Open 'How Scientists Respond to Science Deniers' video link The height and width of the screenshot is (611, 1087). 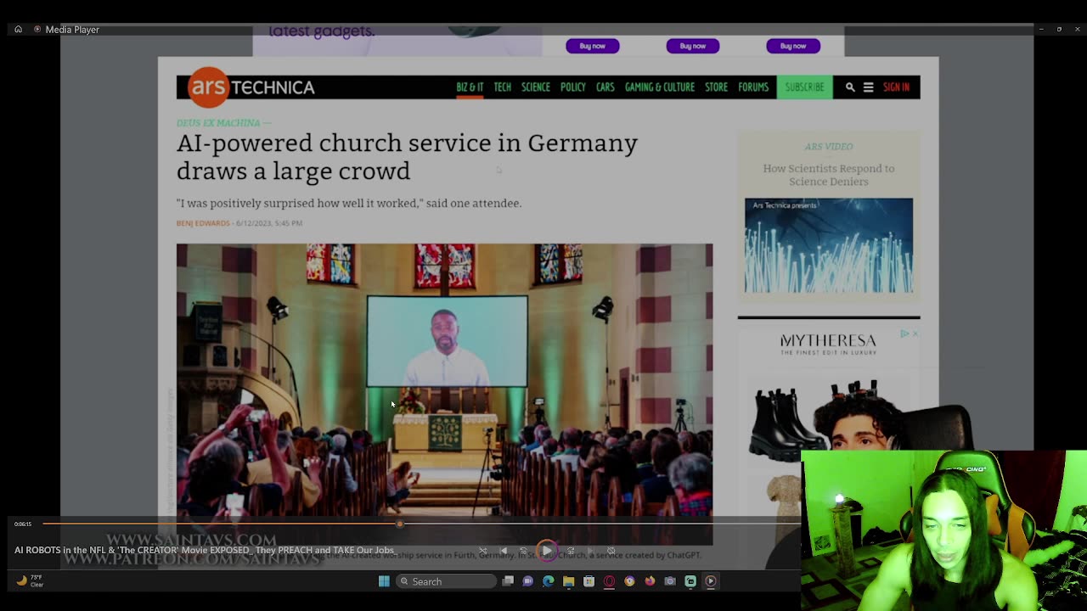829,175
